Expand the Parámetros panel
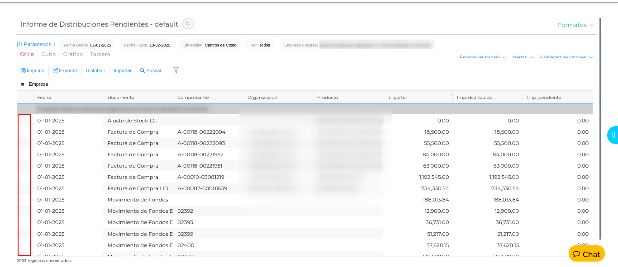This screenshot has width=618, height=267. point(36,44)
